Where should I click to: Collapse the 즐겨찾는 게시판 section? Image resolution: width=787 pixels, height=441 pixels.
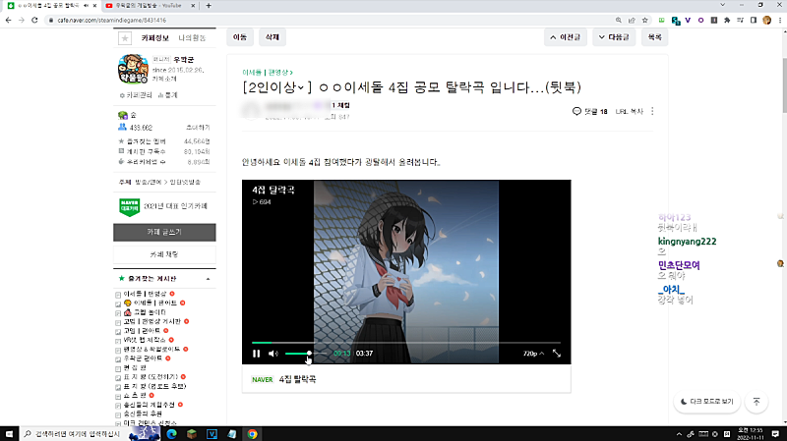coord(208,279)
